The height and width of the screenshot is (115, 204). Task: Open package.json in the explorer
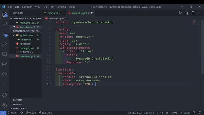click(25, 48)
